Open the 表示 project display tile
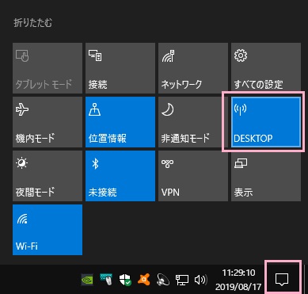Viewport: 308px width, 294px height. (x=266, y=176)
